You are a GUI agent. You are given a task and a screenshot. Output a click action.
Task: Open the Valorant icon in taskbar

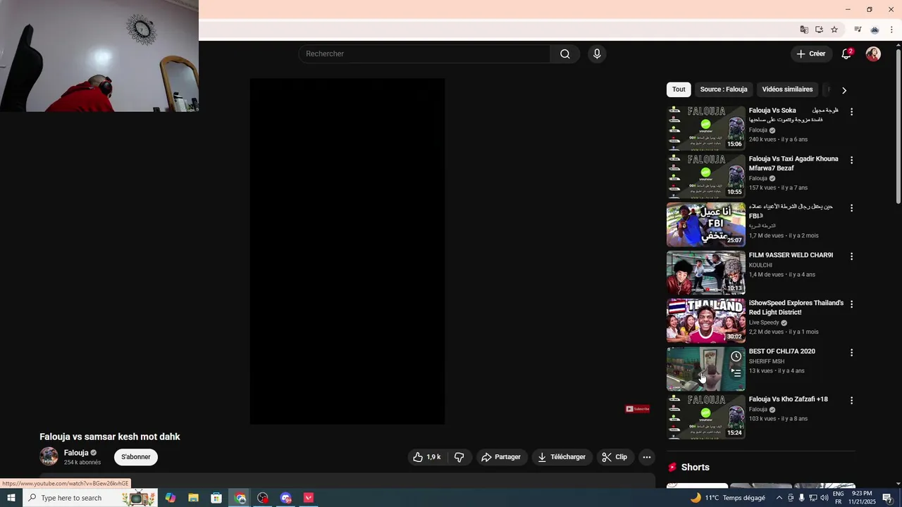click(309, 498)
